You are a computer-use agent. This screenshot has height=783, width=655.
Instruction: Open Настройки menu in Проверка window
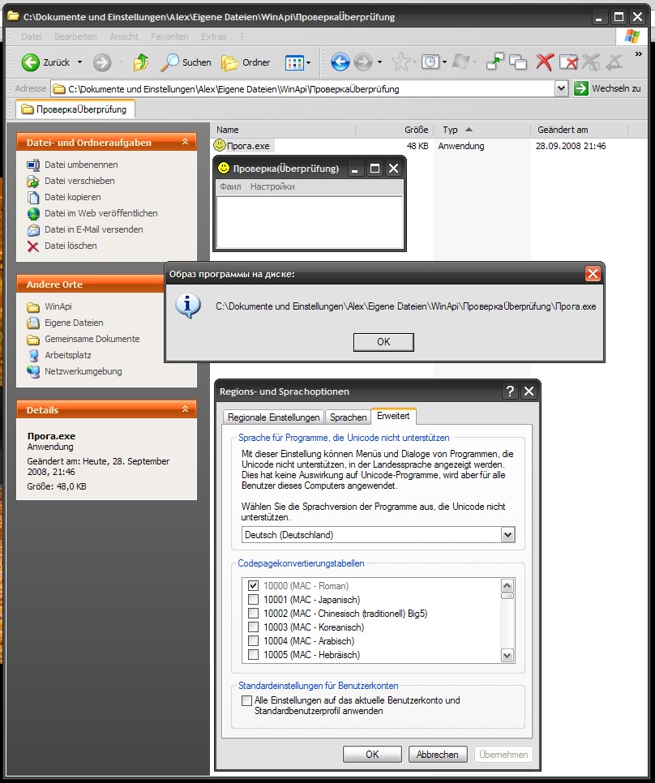click(272, 186)
